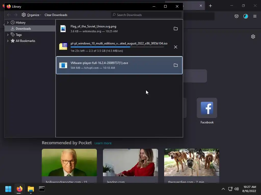Image resolution: width=261 pixels, height=195 pixels.
Task: Select the pl-pl_windows_10 ISO file name
Action: 119,43
